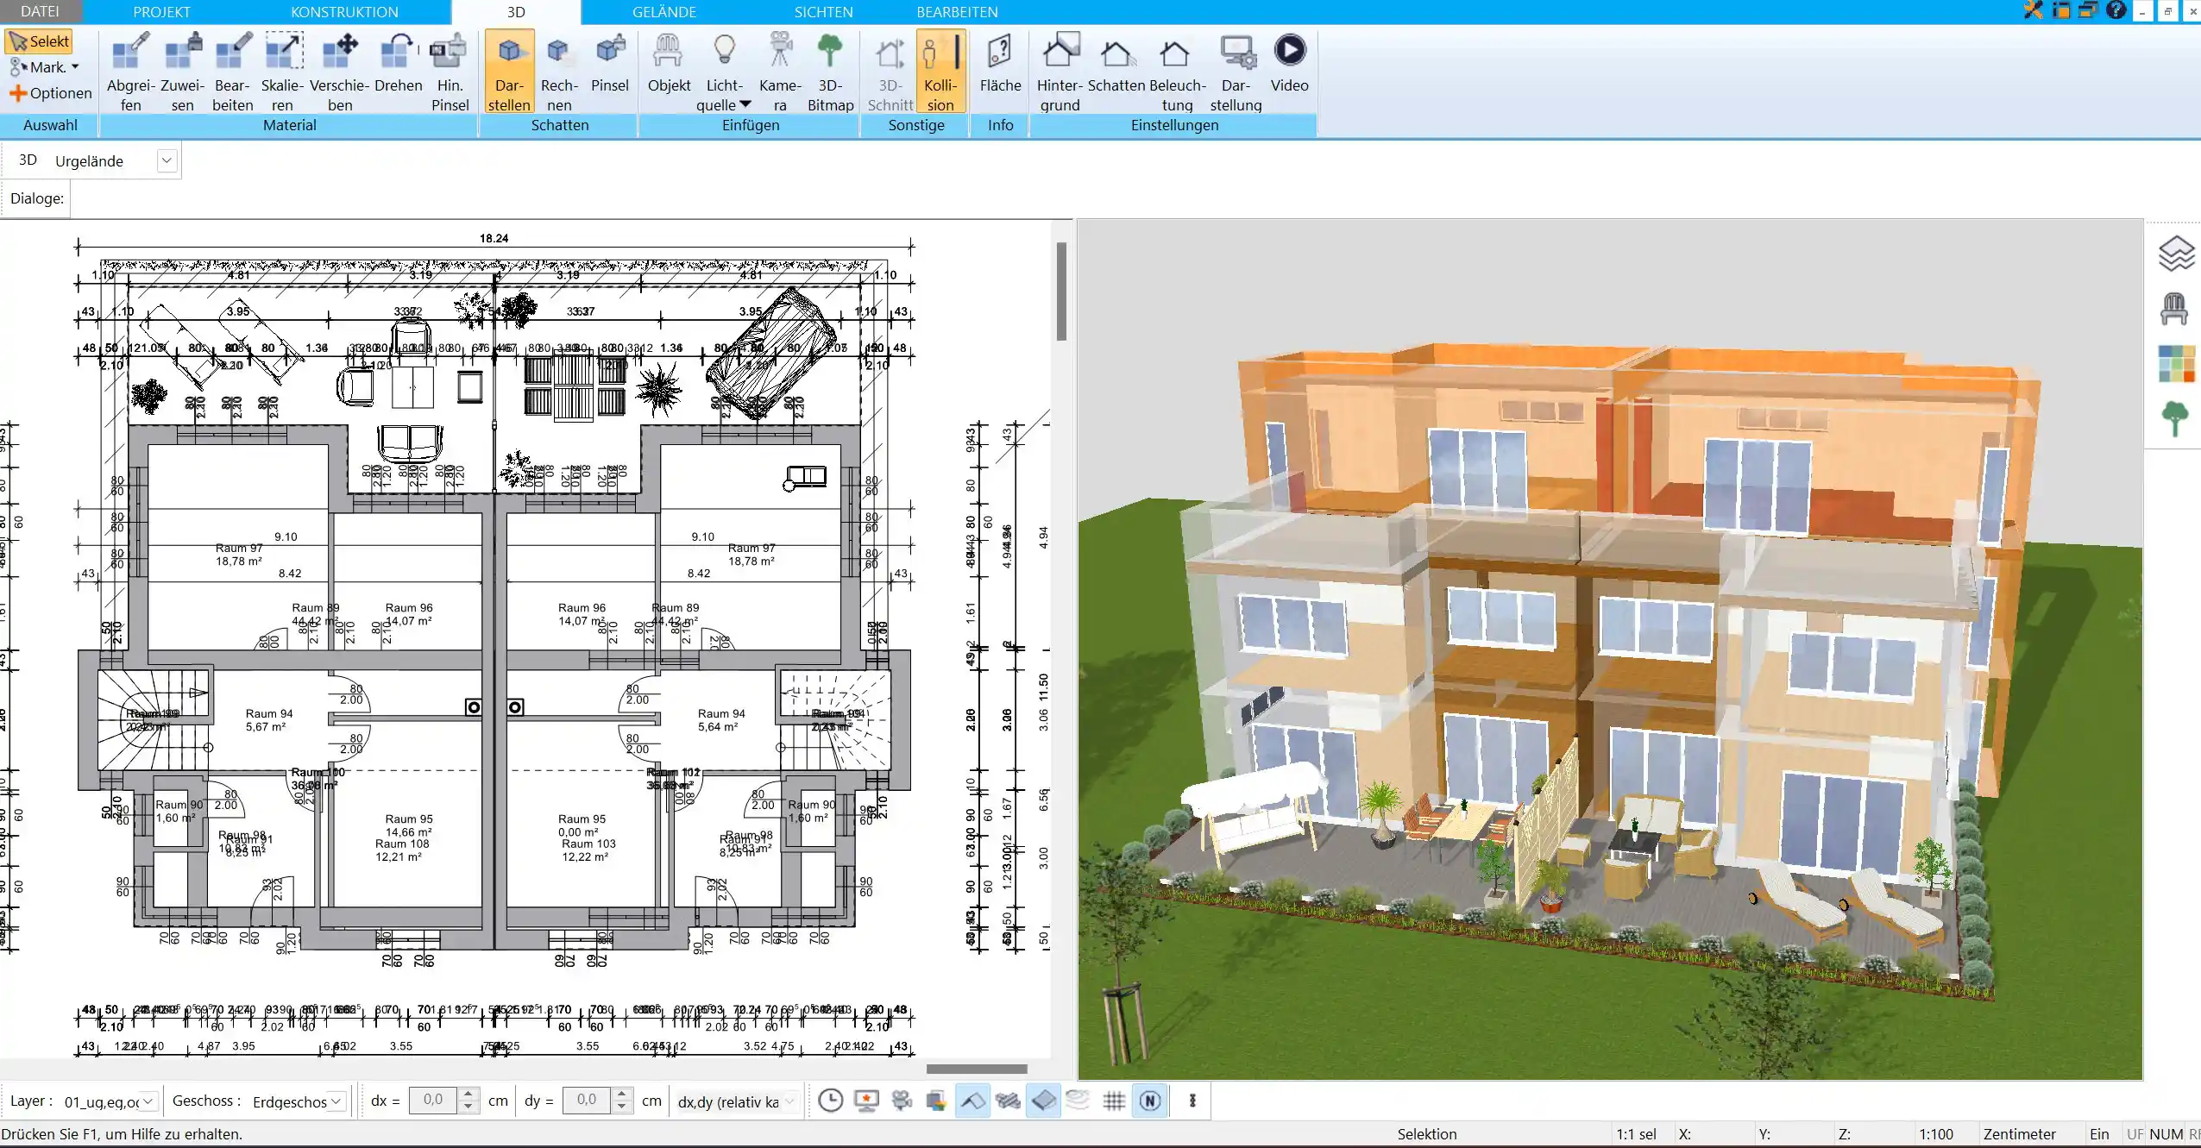This screenshot has width=2201, height=1148.
Task: Open the Geschoss Erdgeschoss dropdown
Action: click(336, 1101)
